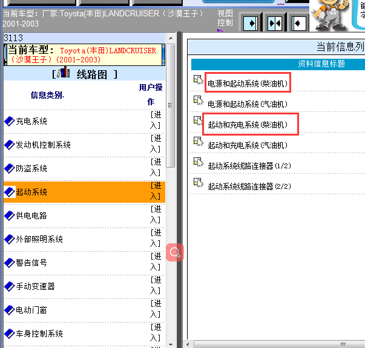Open 起动系统线路连接器 (1/2) entry
This screenshot has height=348, width=365.
tap(249, 166)
